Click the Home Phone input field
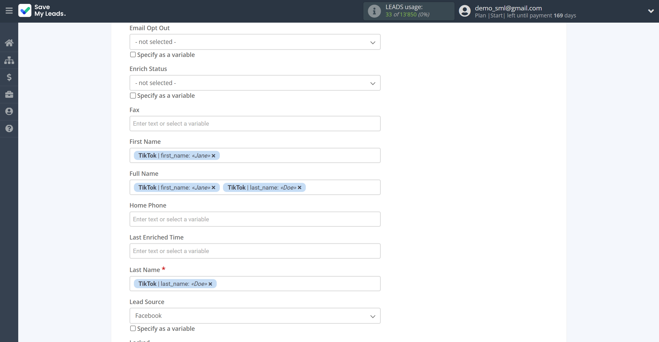 coord(255,219)
